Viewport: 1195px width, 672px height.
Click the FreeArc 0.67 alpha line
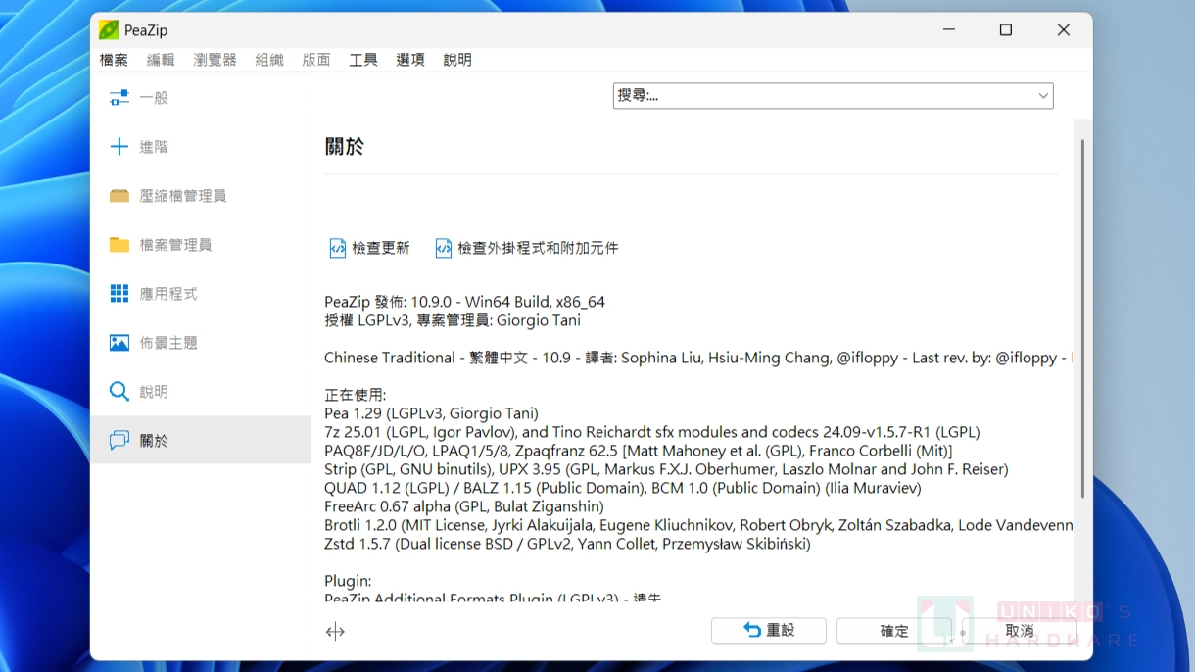(464, 506)
